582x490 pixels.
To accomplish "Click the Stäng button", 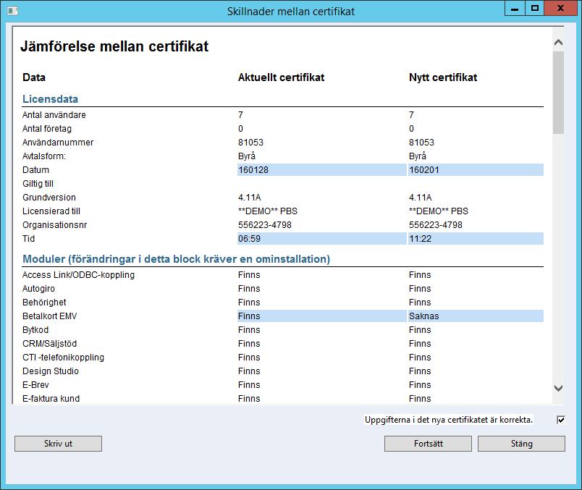I will tap(521, 444).
